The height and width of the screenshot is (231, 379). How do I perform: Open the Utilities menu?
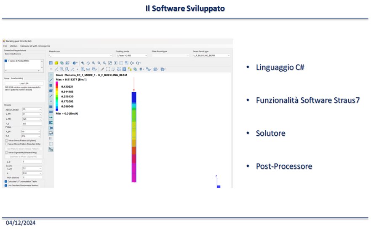pos(13,46)
